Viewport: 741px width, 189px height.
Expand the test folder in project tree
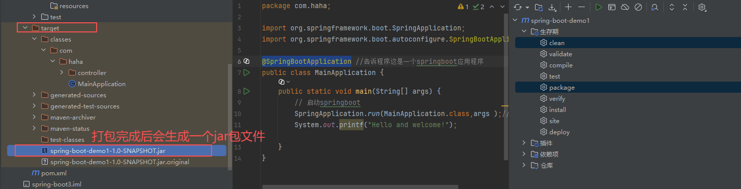(x=34, y=17)
